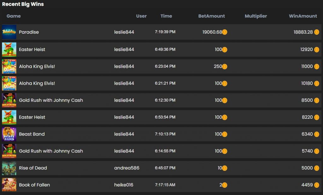
Task: Open the Paradise game title link
Action: pyautogui.click(x=29, y=32)
